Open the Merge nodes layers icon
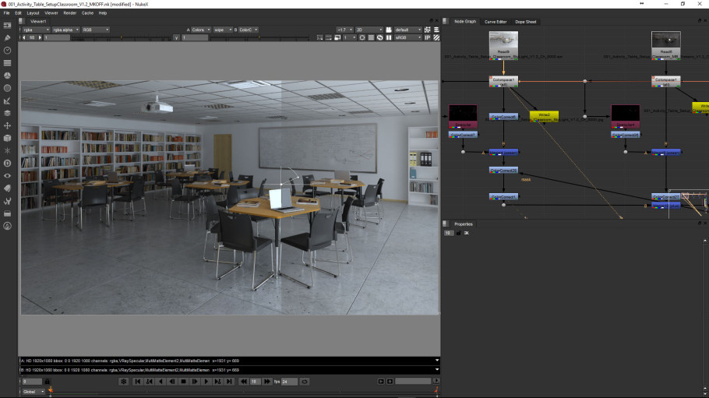Viewport: 709px width, 398px height. point(7,113)
